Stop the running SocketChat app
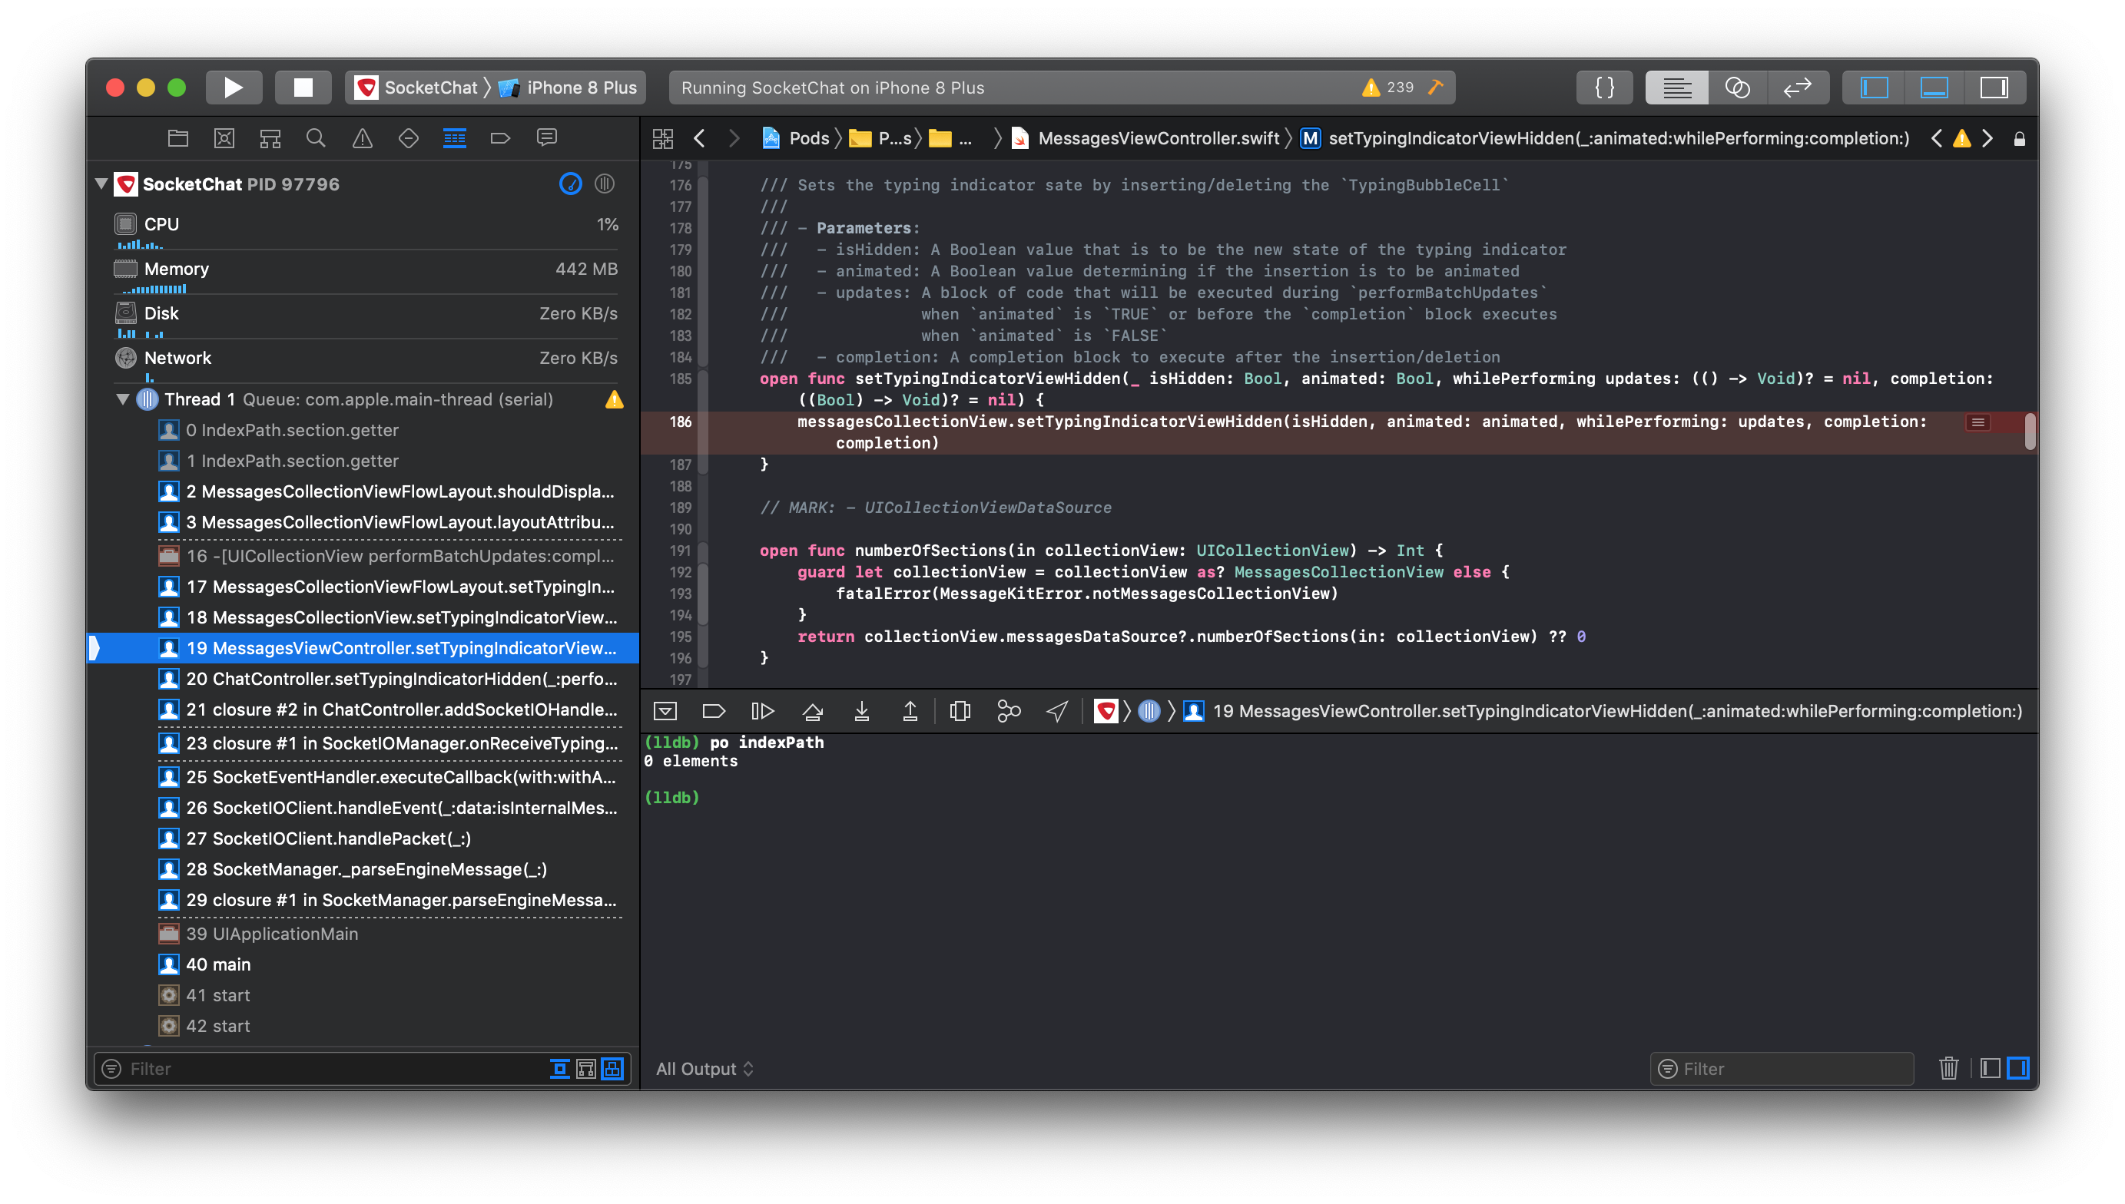The image size is (2125, 1204). pyautogui.click(x=303, y=88)
